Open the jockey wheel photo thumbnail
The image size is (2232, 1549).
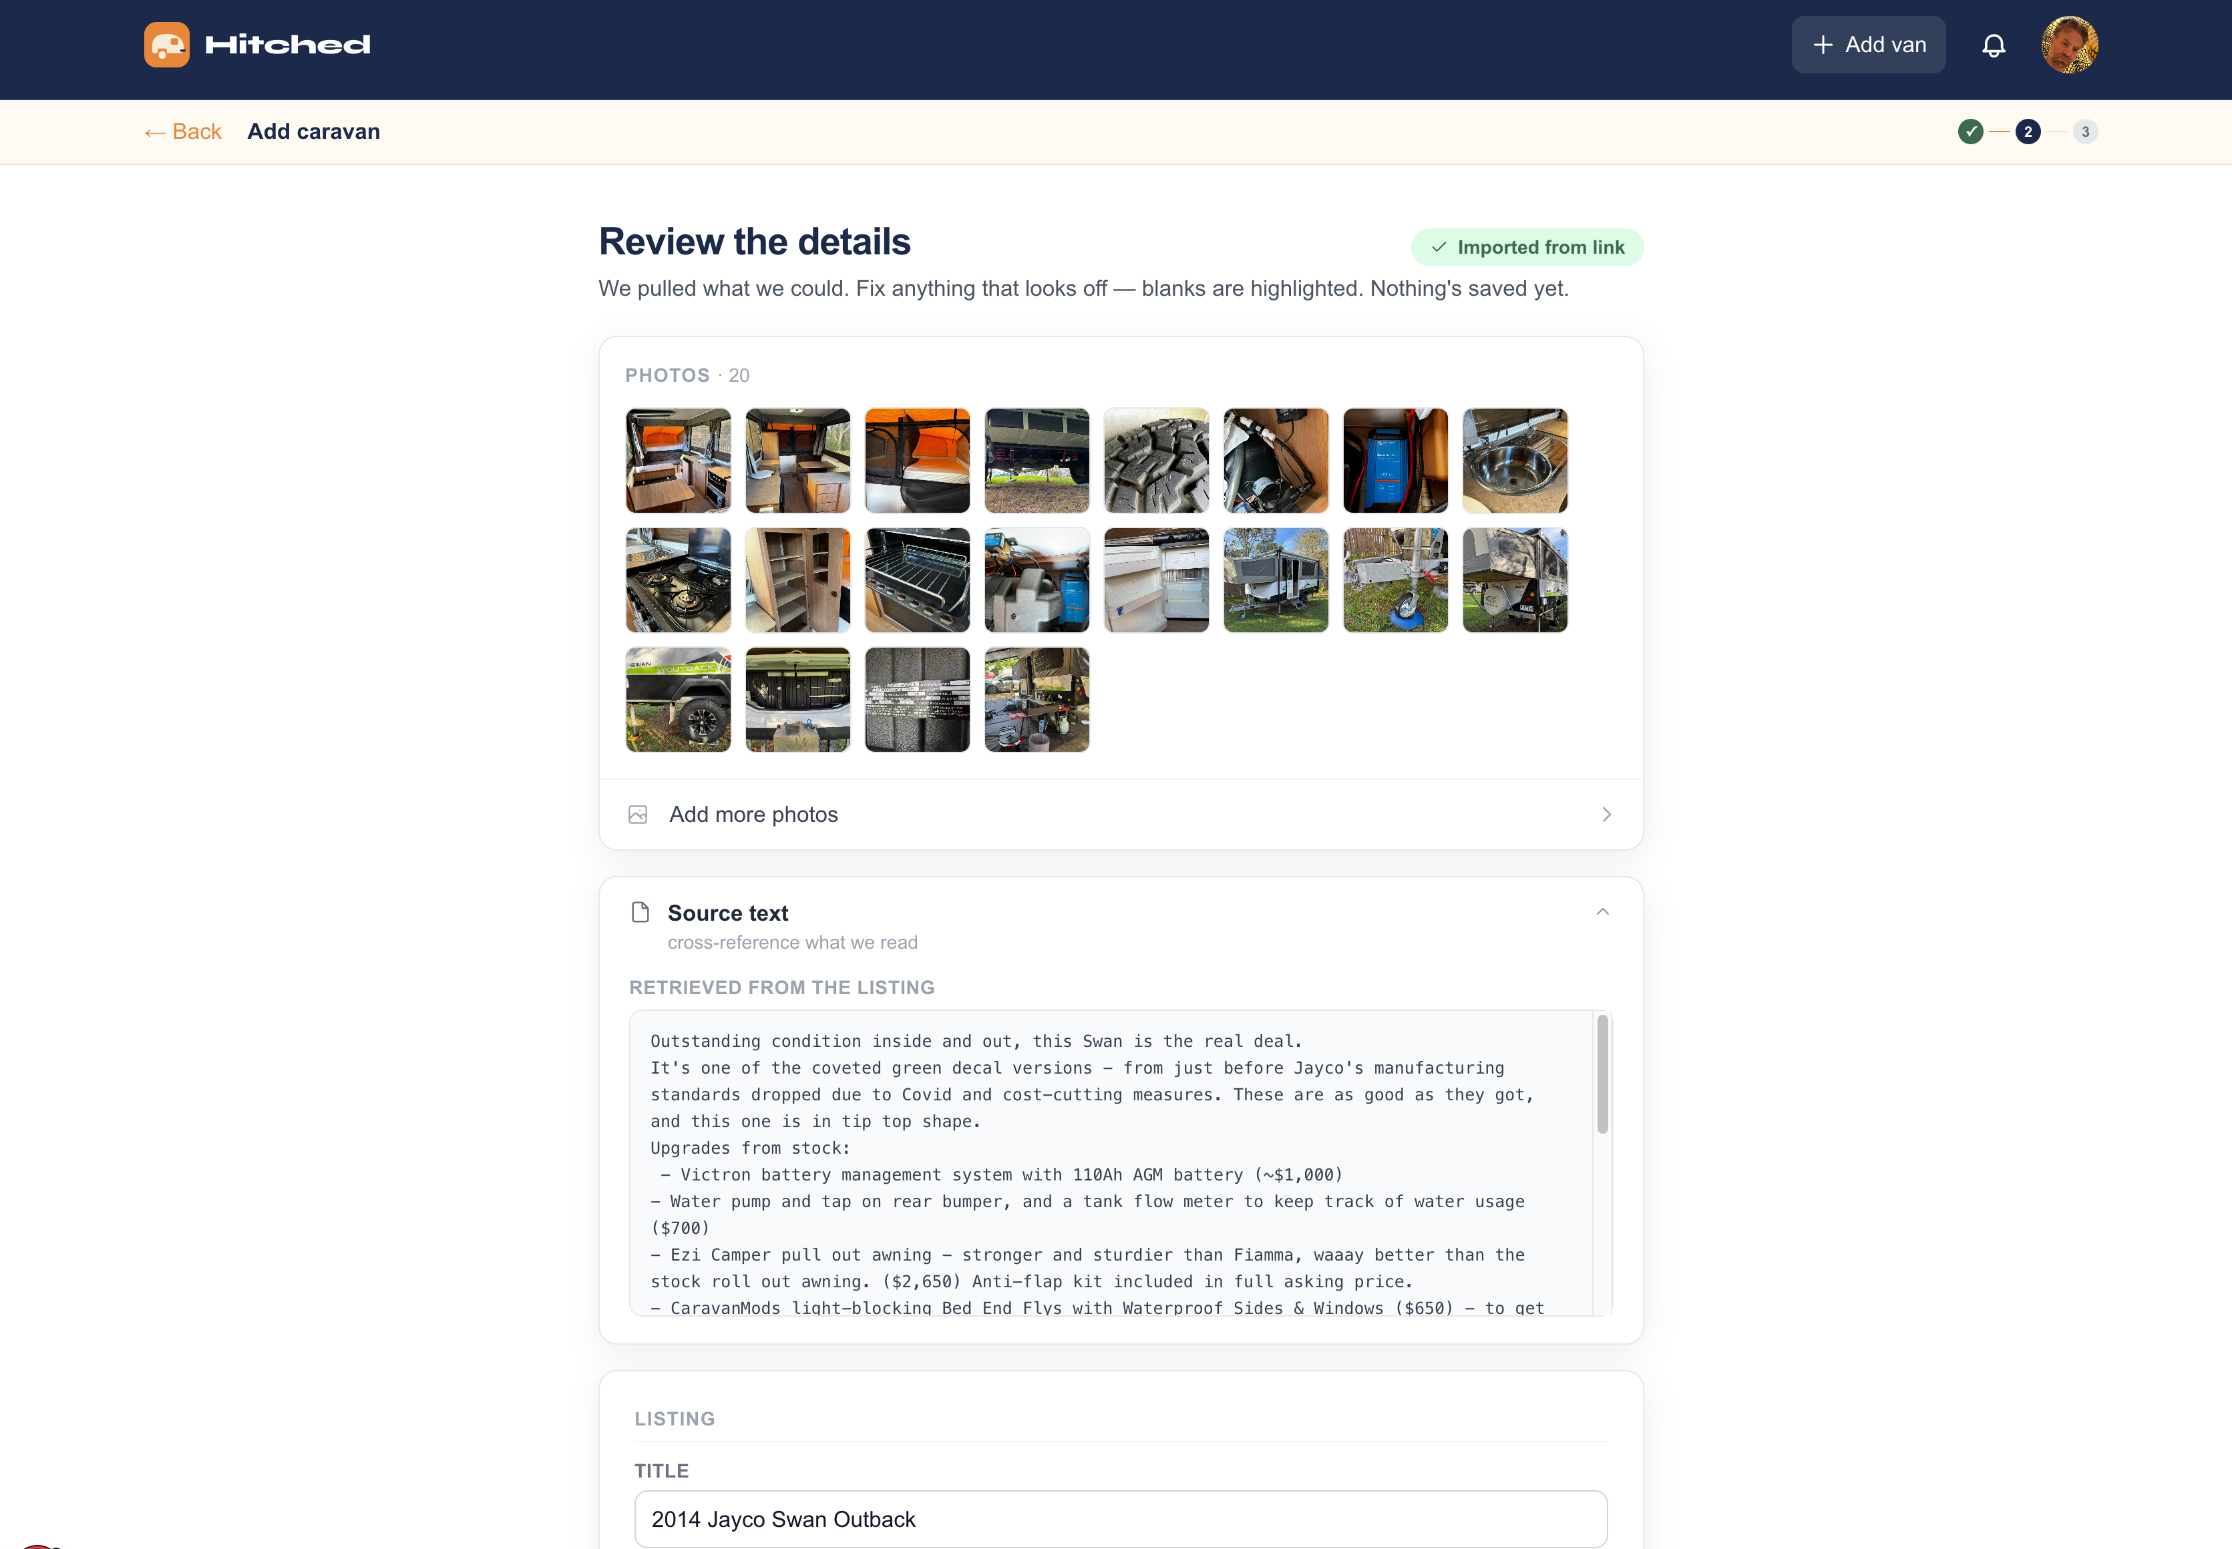click(x=1395, y=580)
